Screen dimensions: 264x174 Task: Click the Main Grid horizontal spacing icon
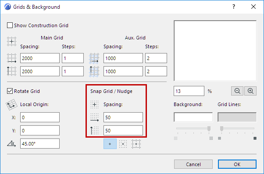point(11,58)
